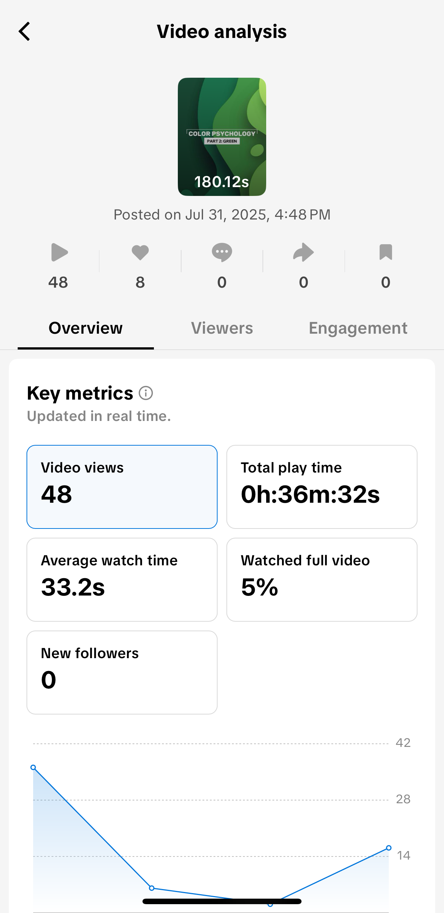444x913 pixels.
Task: Tap the second chart data point
Action: (152, 888)
